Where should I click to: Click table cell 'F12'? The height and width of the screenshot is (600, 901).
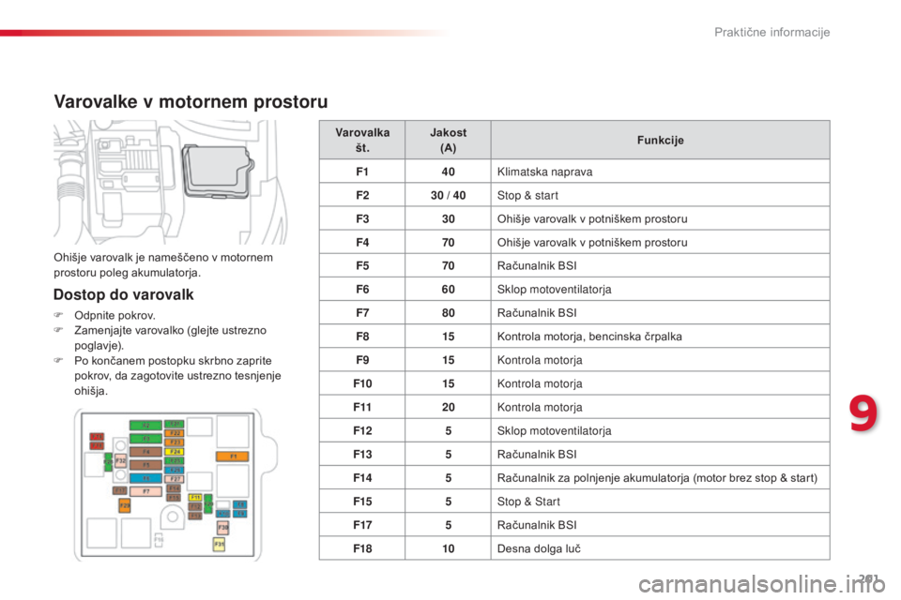pos(362,430)
